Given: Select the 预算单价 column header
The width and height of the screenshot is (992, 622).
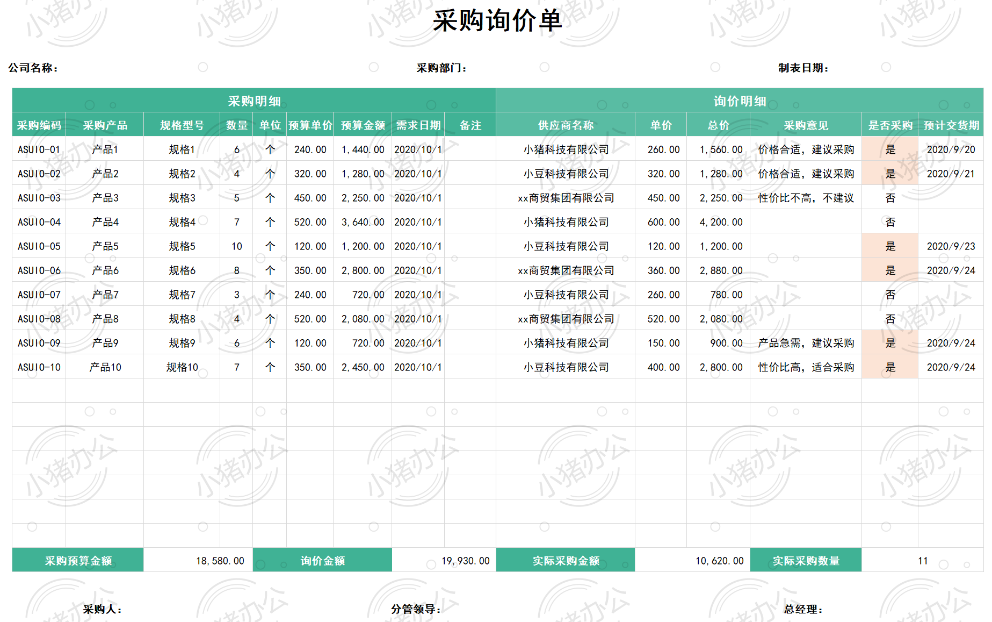Looking at the screenshot, I should tap(310, 125).
